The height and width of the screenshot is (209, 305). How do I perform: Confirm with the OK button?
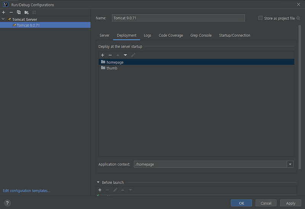tap(241, 203)
